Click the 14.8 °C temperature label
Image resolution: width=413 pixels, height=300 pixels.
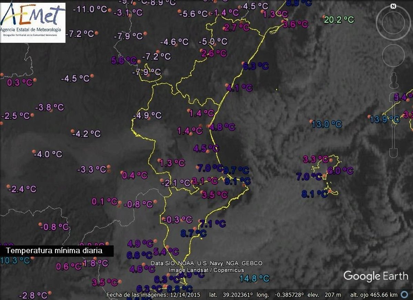click(x=254, y=278)
